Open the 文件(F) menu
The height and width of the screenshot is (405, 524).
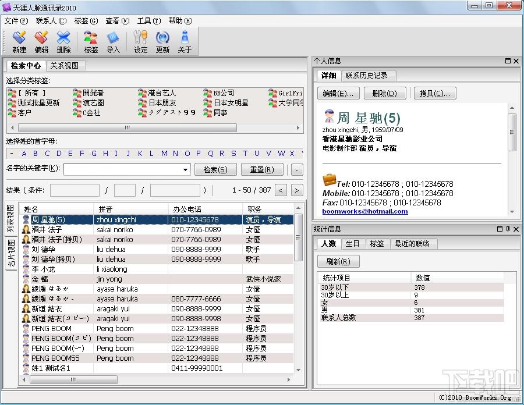point(16,21)
